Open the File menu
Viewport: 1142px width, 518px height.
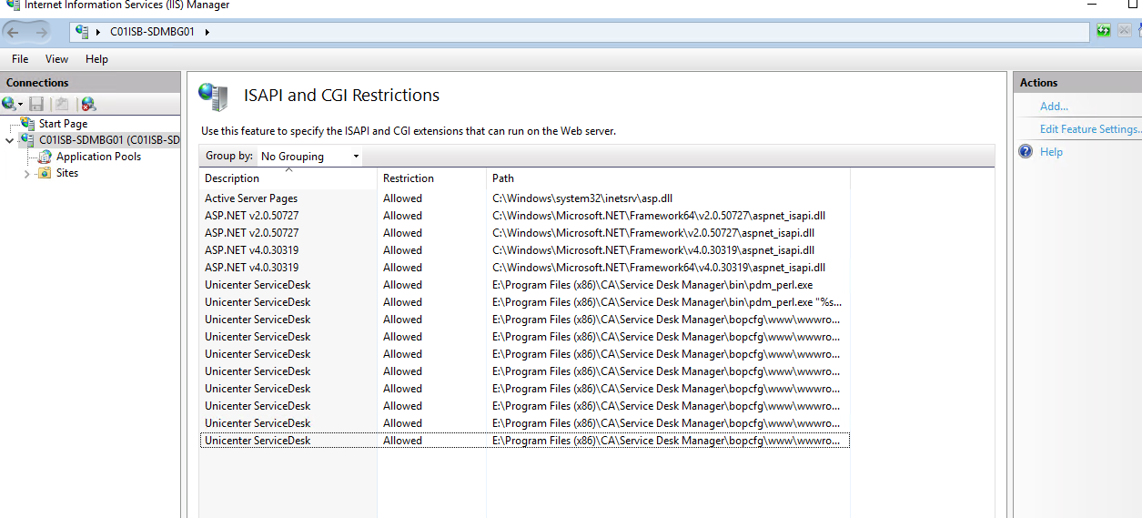20,58
